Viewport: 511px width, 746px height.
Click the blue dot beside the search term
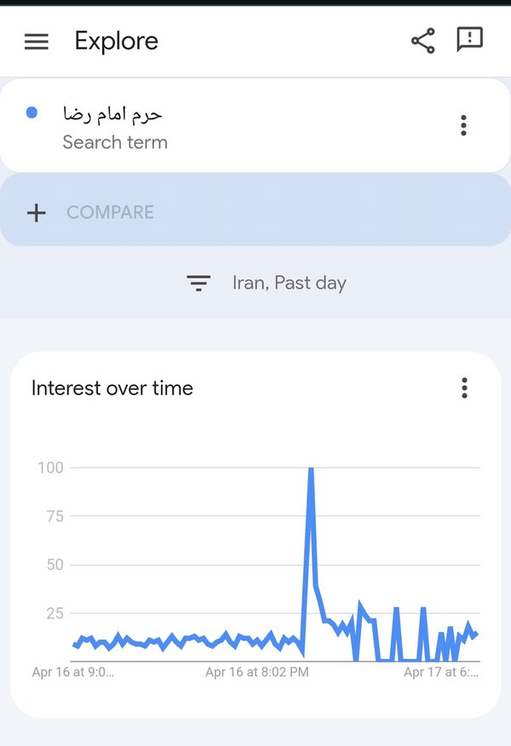(32, 112)
